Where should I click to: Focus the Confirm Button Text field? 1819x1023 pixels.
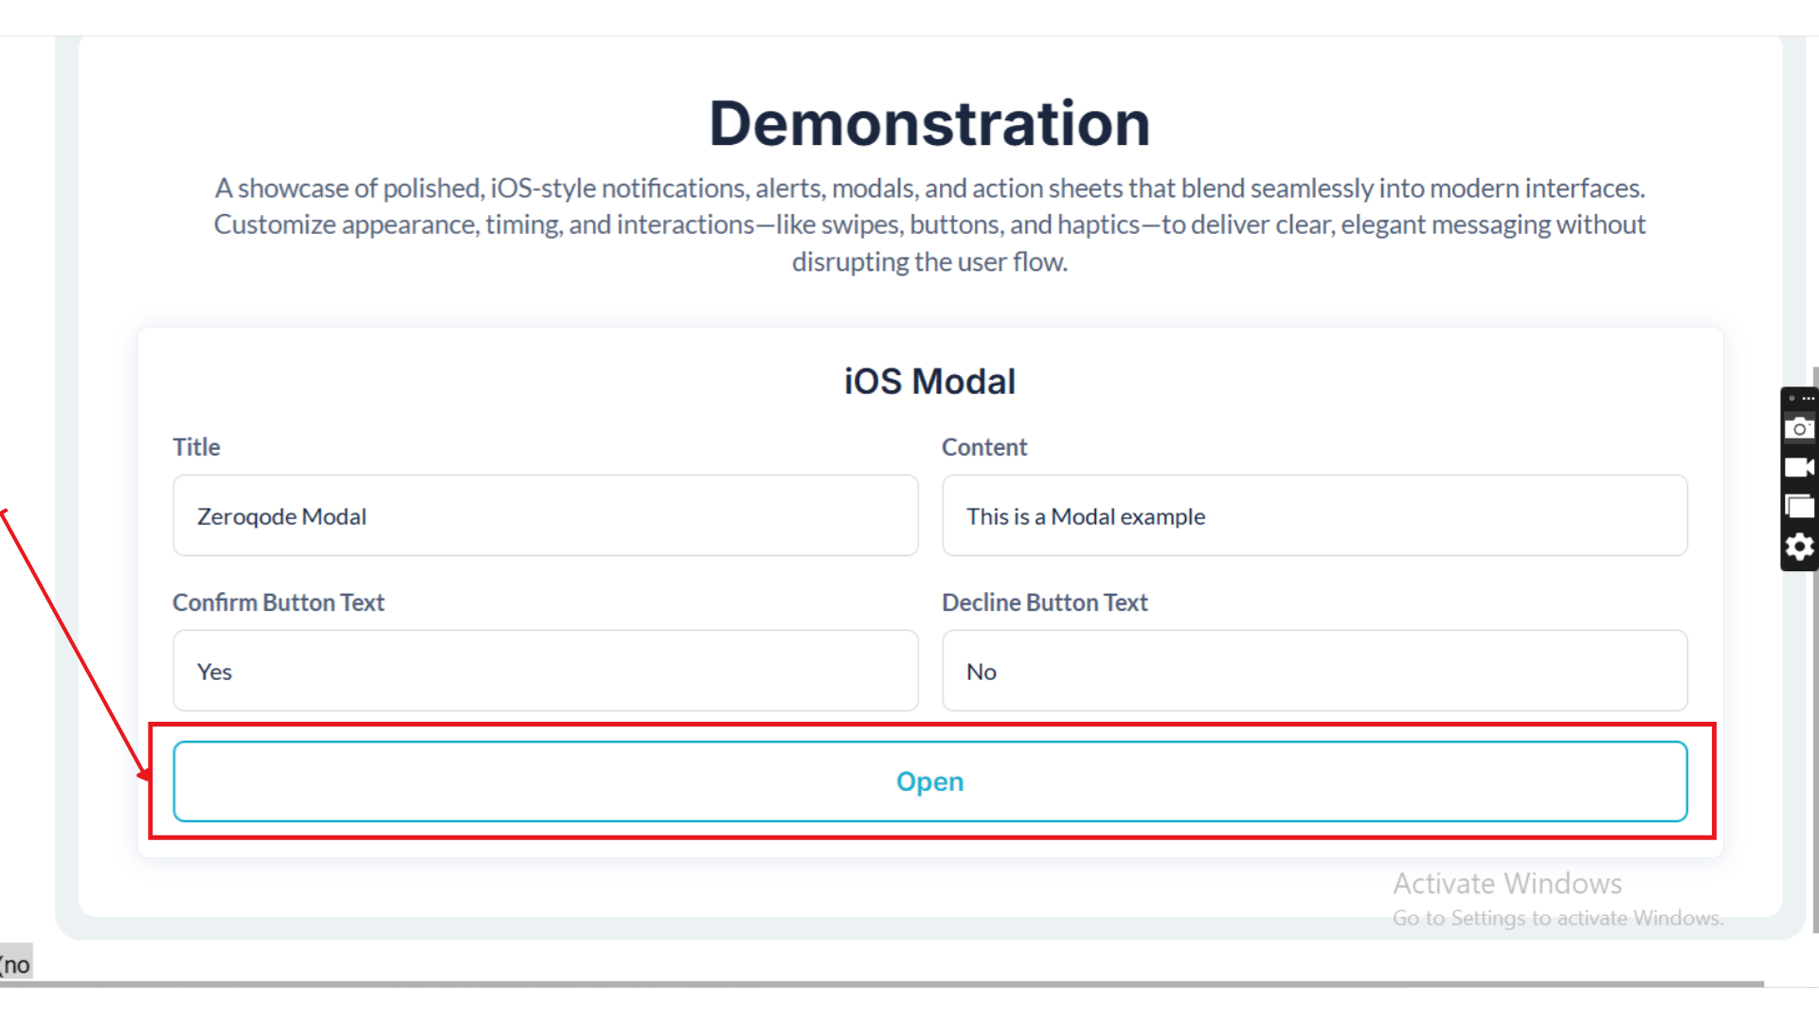[545, 671]
